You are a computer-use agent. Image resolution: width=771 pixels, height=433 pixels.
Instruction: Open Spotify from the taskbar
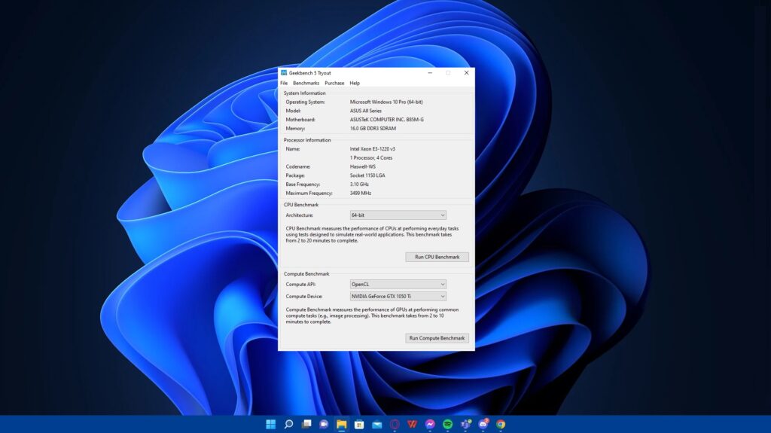coord(447,424)
